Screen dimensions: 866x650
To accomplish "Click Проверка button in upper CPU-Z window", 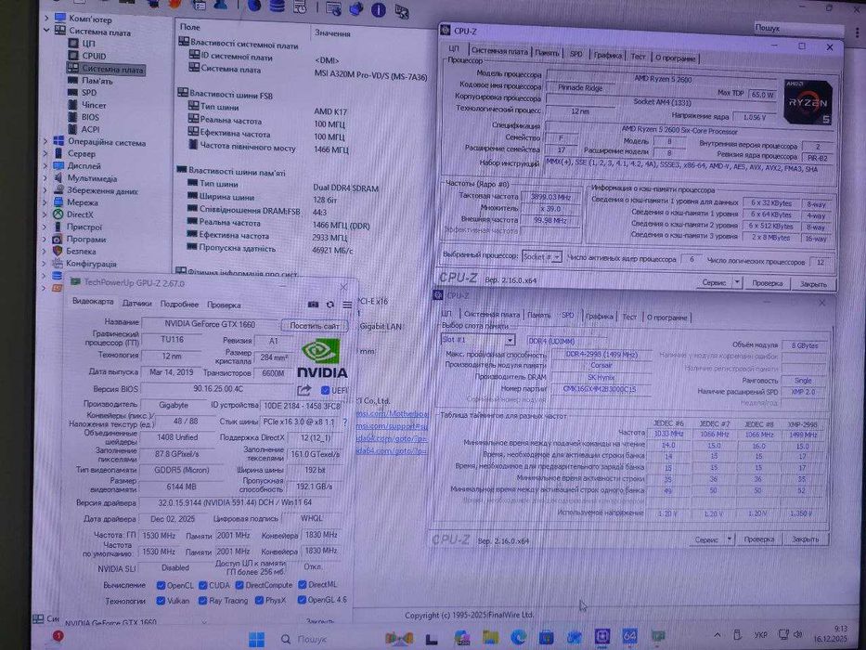I will click(x=767, y=283).
